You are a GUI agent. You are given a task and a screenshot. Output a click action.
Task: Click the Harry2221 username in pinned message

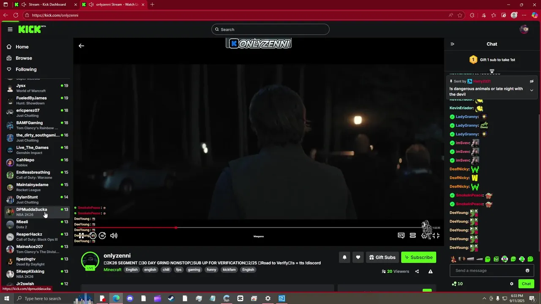(x=482, y=81)
